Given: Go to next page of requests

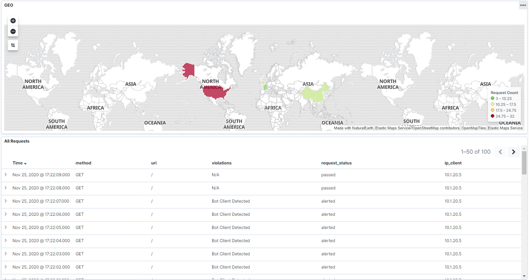Looking at the screenshot, I should (513, 152).
